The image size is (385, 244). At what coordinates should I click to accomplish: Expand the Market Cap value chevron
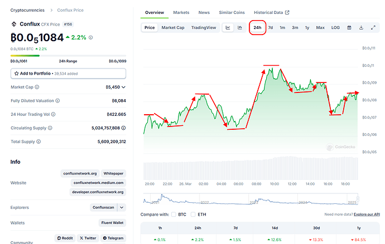123,87
